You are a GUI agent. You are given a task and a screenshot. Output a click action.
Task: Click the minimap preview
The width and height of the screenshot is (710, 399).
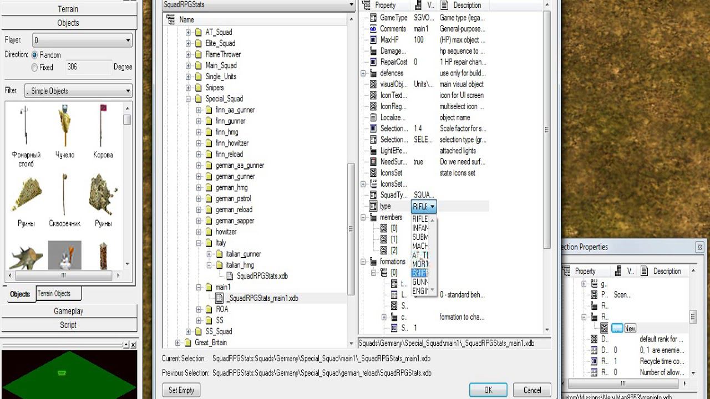[68, 374]
